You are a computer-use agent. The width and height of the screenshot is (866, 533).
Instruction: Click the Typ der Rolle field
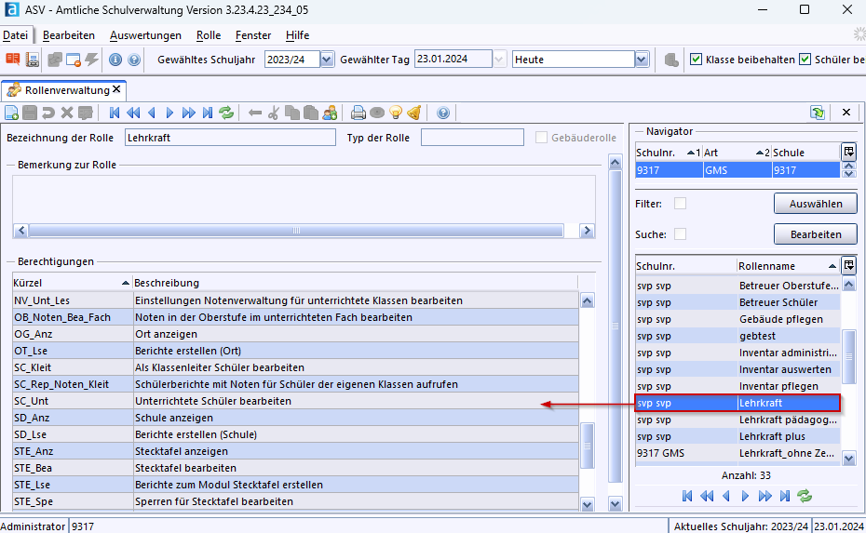tap(472, 138)
